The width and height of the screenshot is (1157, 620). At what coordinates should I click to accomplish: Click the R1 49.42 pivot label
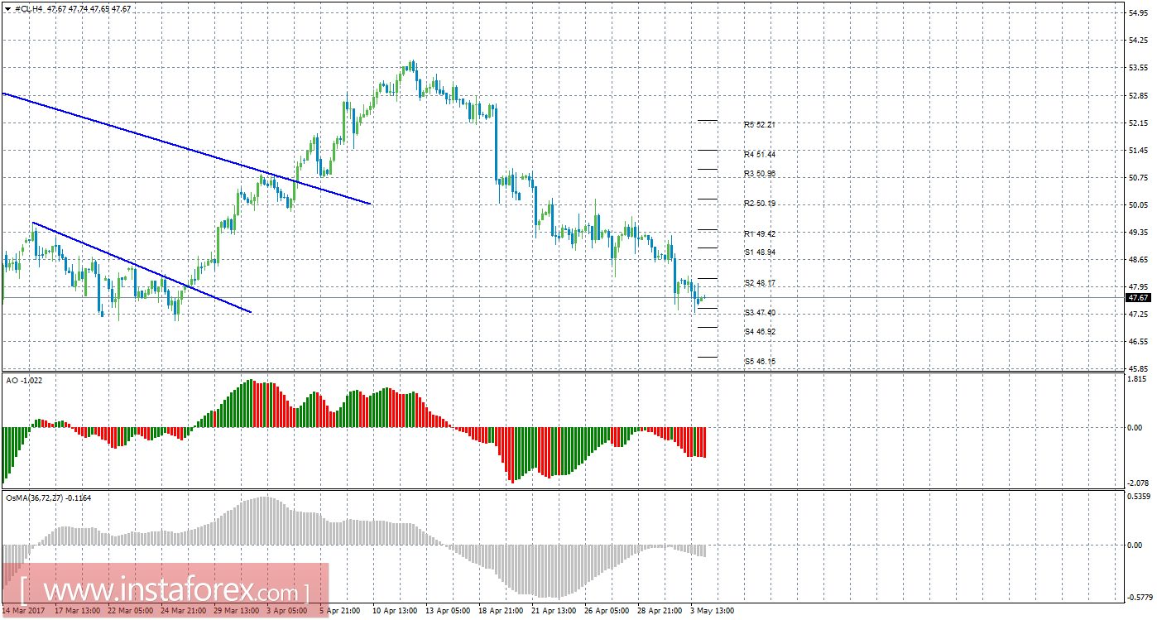(759, 233)
